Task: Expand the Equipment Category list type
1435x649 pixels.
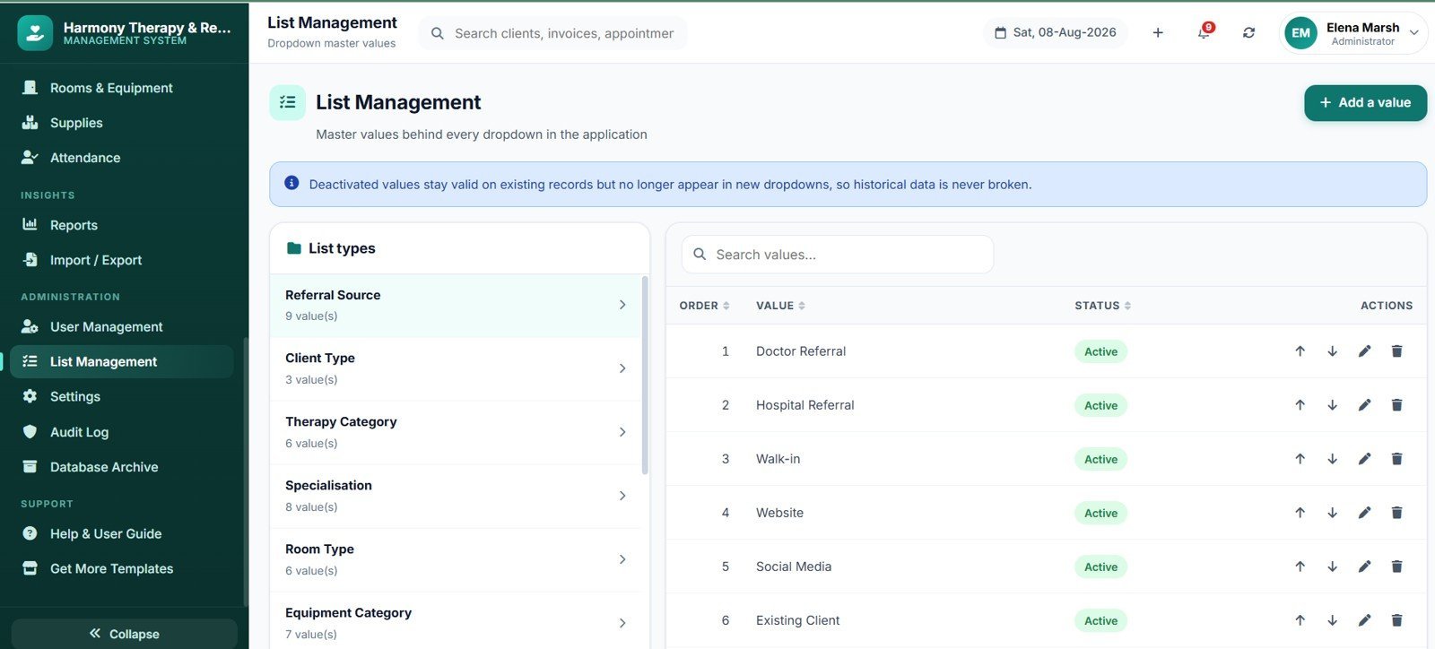Action: (x=456, y=620)
